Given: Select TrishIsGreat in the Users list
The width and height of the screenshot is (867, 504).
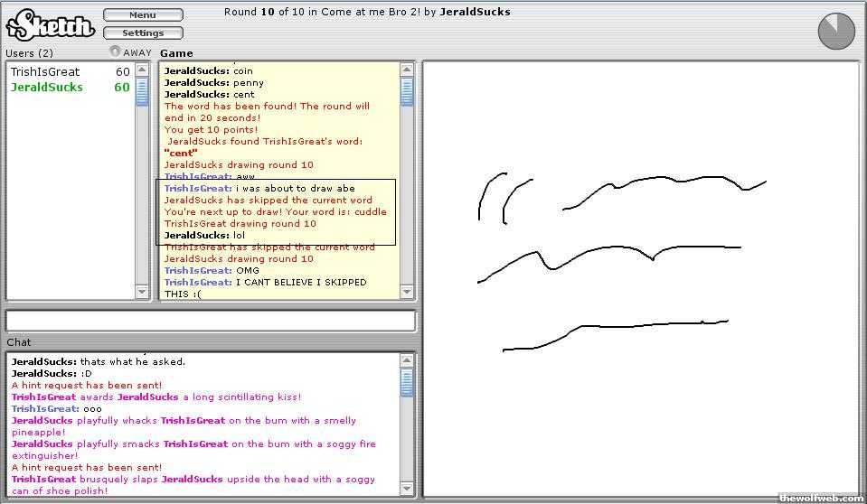Looking at the screenshot, I should click(x=45, y=72).
